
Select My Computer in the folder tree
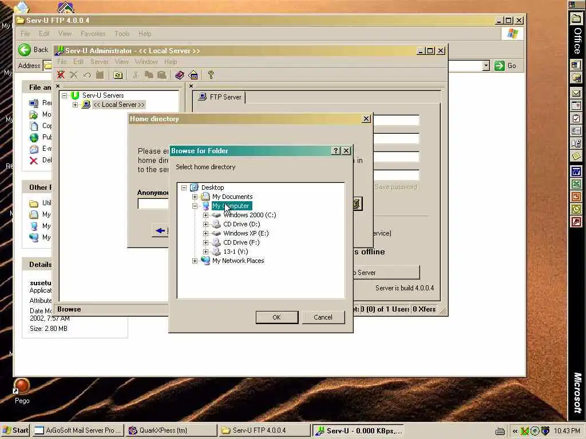(x=231, y=206)
